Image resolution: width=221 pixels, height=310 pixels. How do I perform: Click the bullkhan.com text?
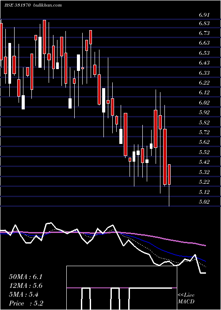pos(47,5)
